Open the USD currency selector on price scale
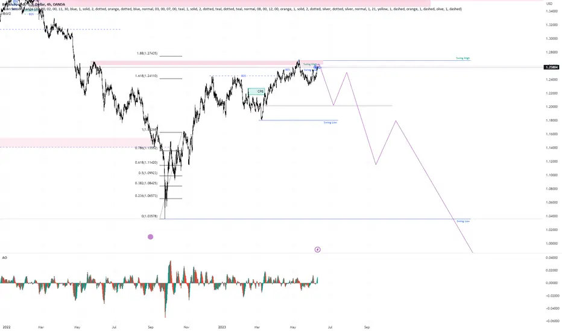 pyautogui.click(x=549, y=4)
